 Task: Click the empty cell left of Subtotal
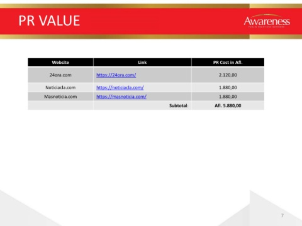(x=60, y=105)
